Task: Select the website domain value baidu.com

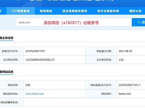Action: (x=125, y=94)
